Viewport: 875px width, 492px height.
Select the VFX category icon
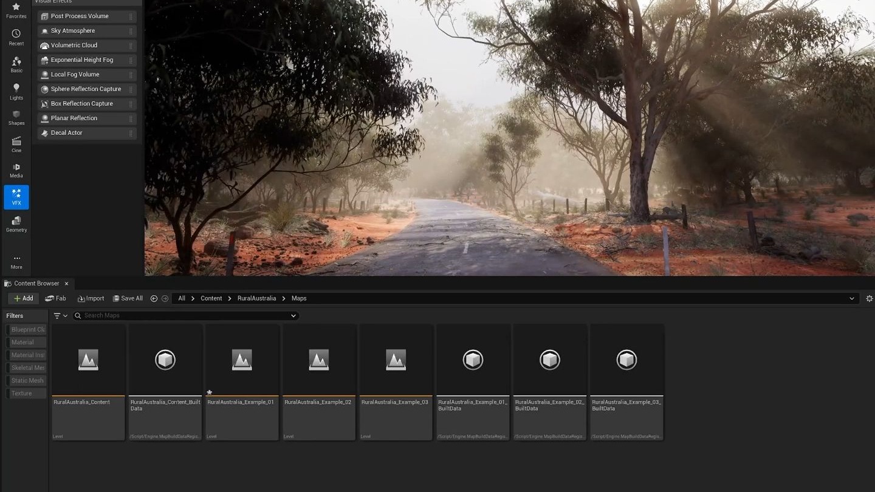(16, 197)
